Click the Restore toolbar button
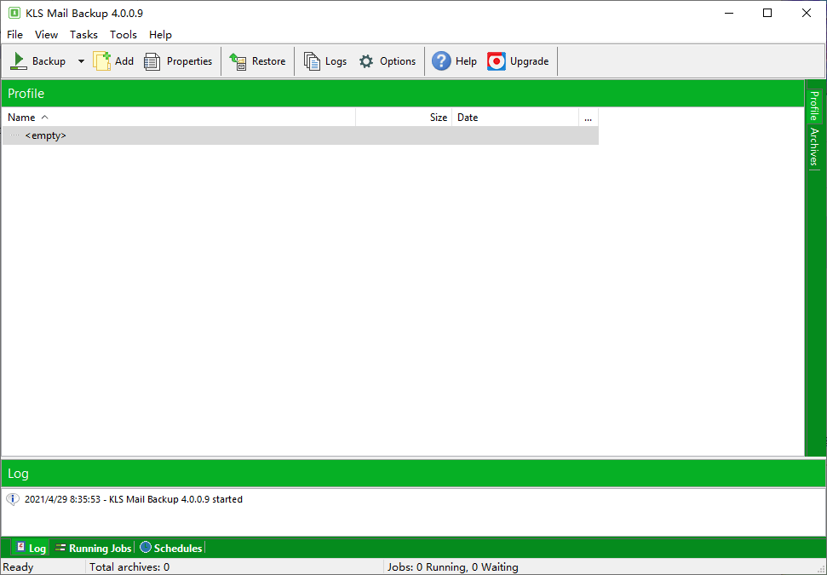The image size is (827, 575). (x=257, y=61)
